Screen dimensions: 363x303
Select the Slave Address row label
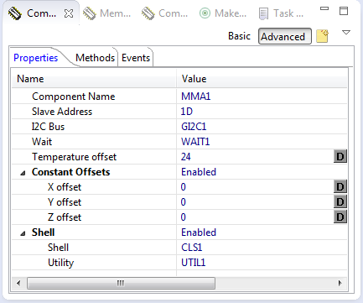tap(62, 112)
